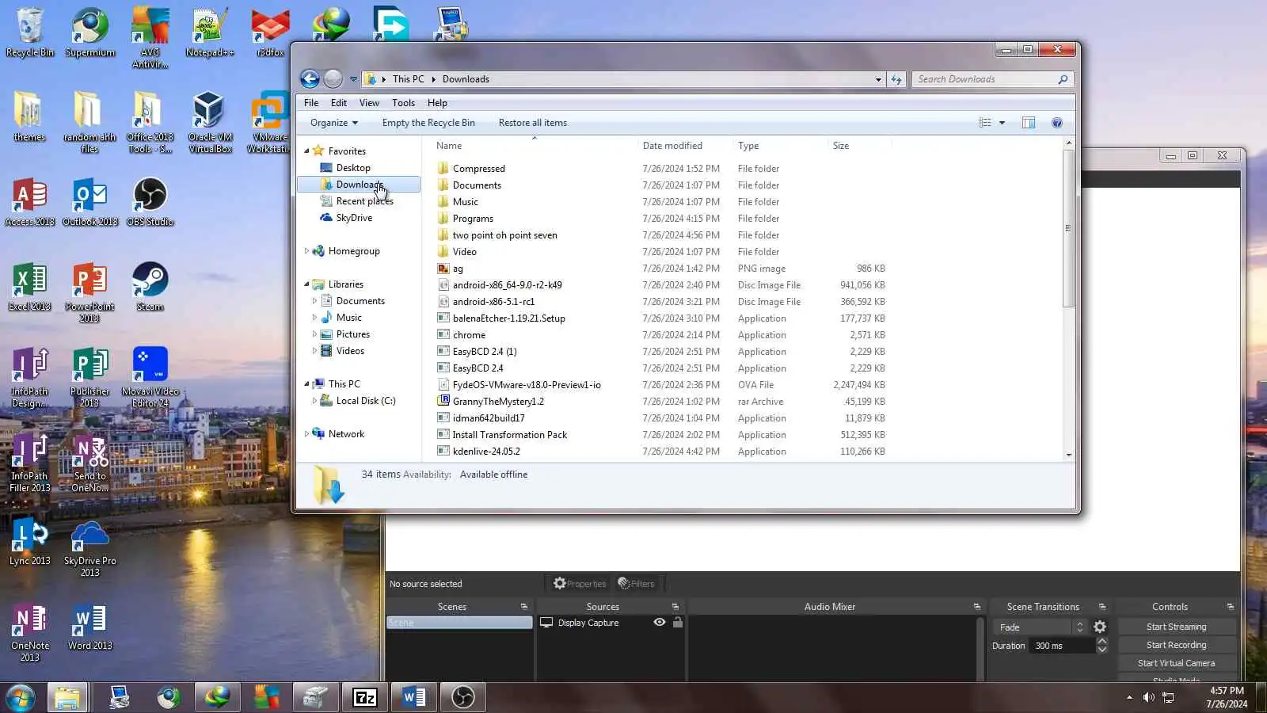Show the preview pane in Explorer

point(1029,123)
